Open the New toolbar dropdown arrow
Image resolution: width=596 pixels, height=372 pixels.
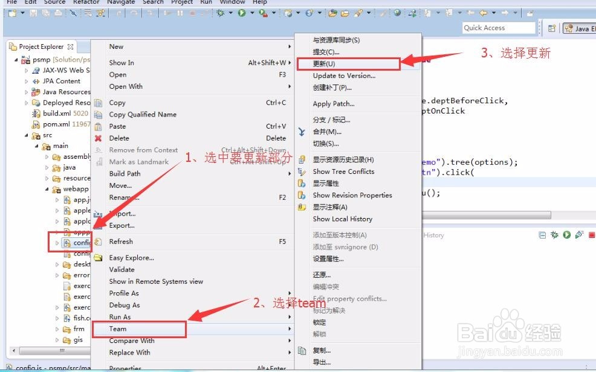pos(22,13)
